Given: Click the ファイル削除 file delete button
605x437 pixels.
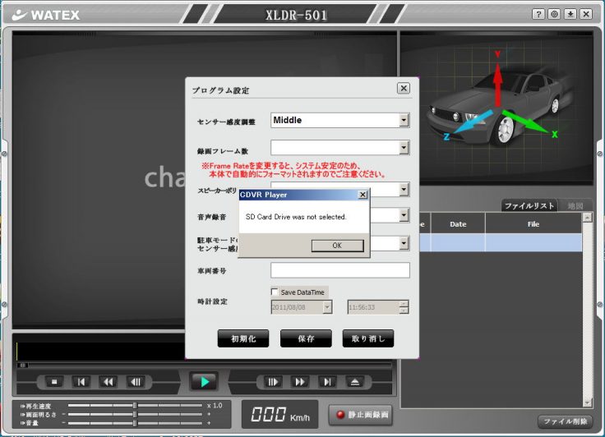Looking at the screenshot, I should coord(565,421).
